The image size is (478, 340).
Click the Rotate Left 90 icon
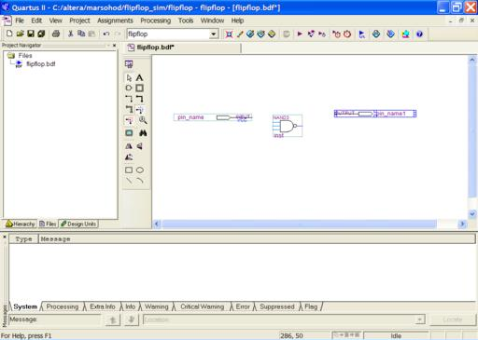129,157
